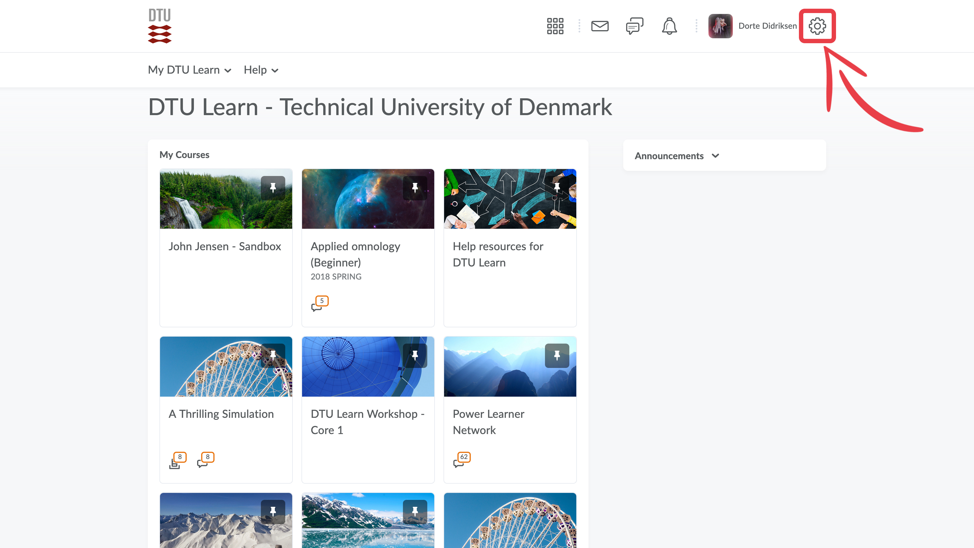
Task: Expand the Help menu
Action: pyautogui.click(x=261, y=70)
